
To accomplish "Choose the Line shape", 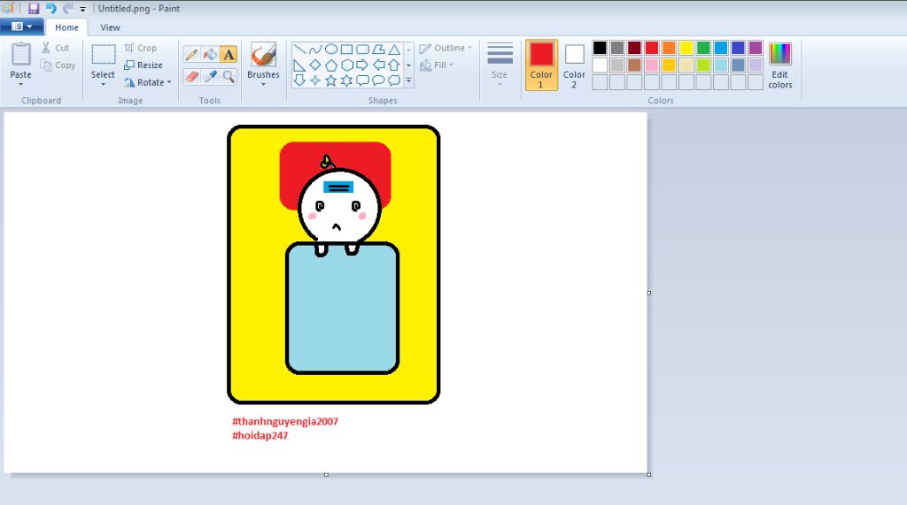I will point(299,50).
